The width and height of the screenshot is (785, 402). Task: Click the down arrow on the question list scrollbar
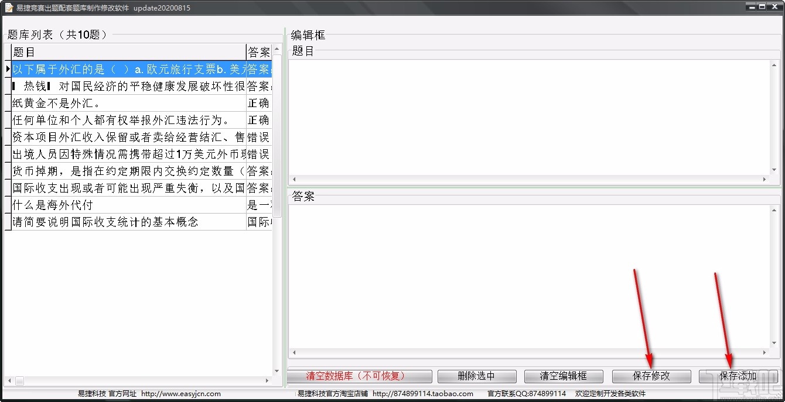click(x=277, y=370)
